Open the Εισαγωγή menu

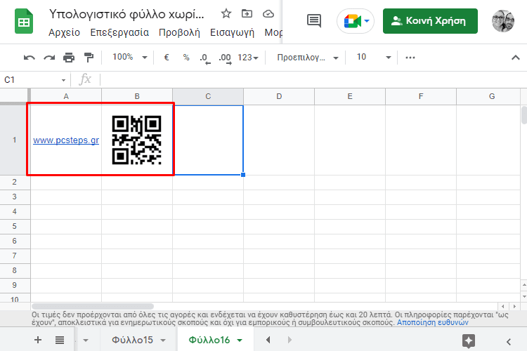click(232, 32)
